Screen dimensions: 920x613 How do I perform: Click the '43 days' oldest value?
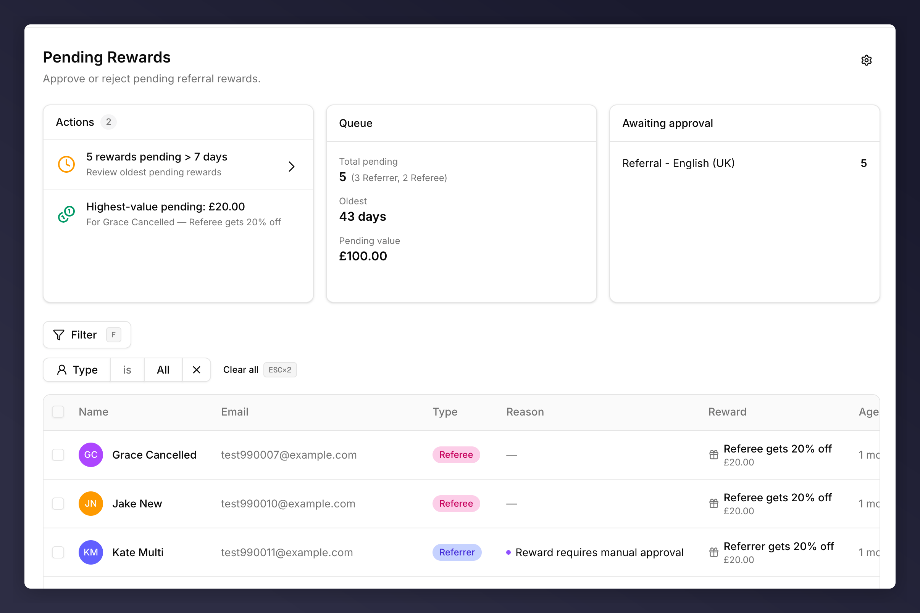[x=363, y=217]
